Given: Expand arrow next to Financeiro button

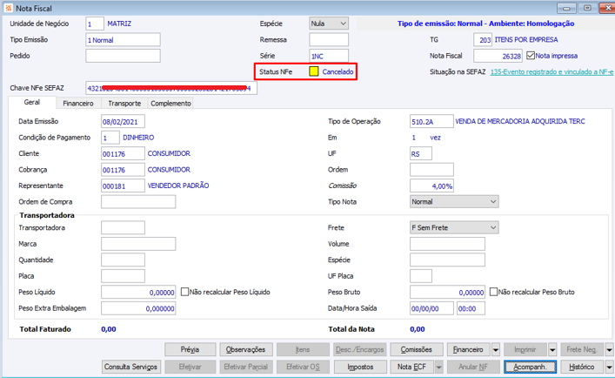Looking at the screenshot, I should click(496, 349).
